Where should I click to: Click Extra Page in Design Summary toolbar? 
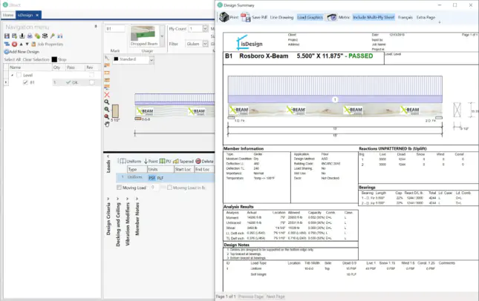pyautogui.click(x=426, y=17)
